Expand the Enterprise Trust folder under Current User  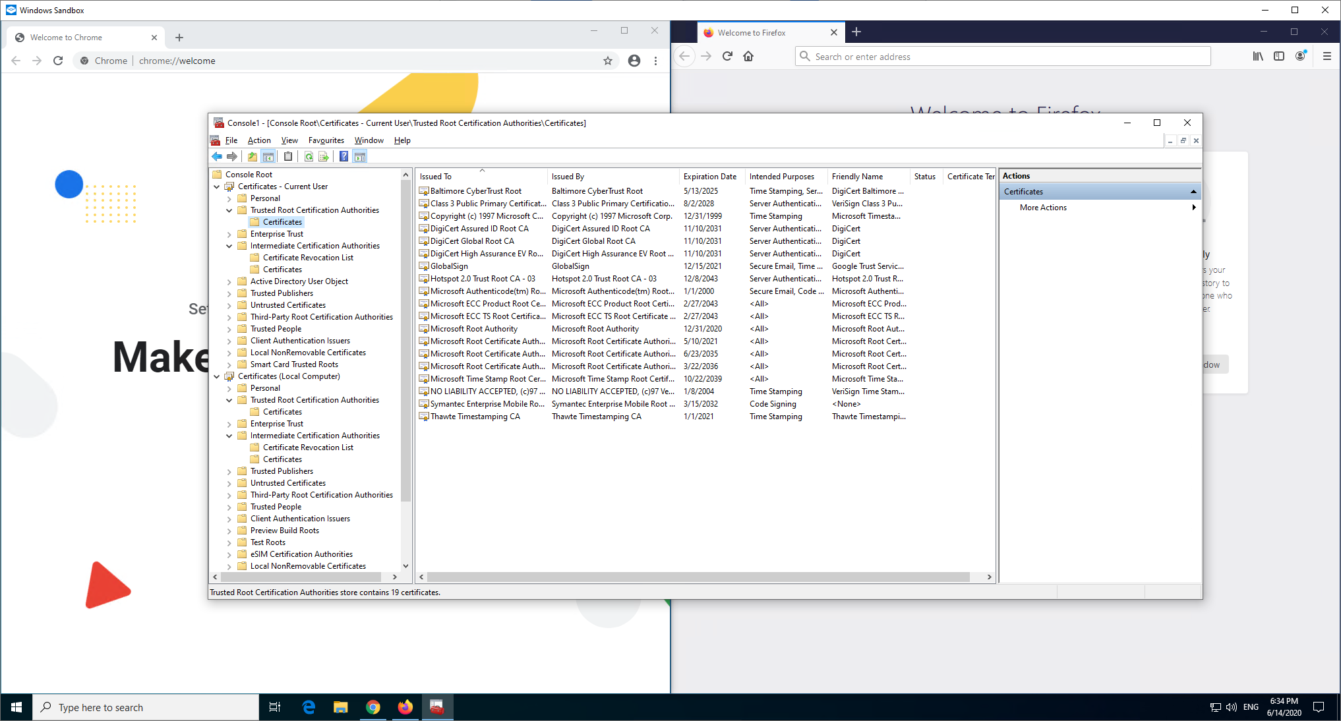229,234
